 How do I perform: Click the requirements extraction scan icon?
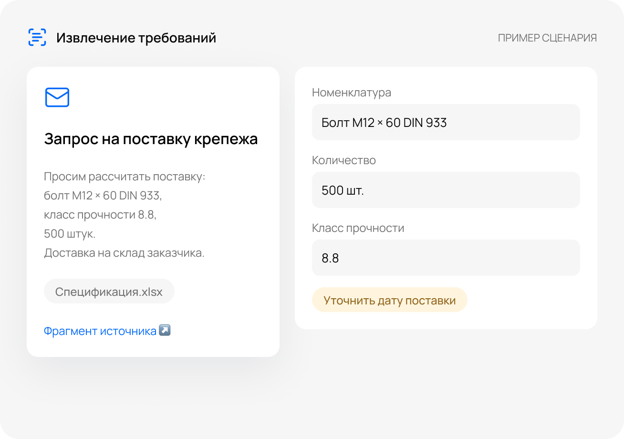coord(37,37)
